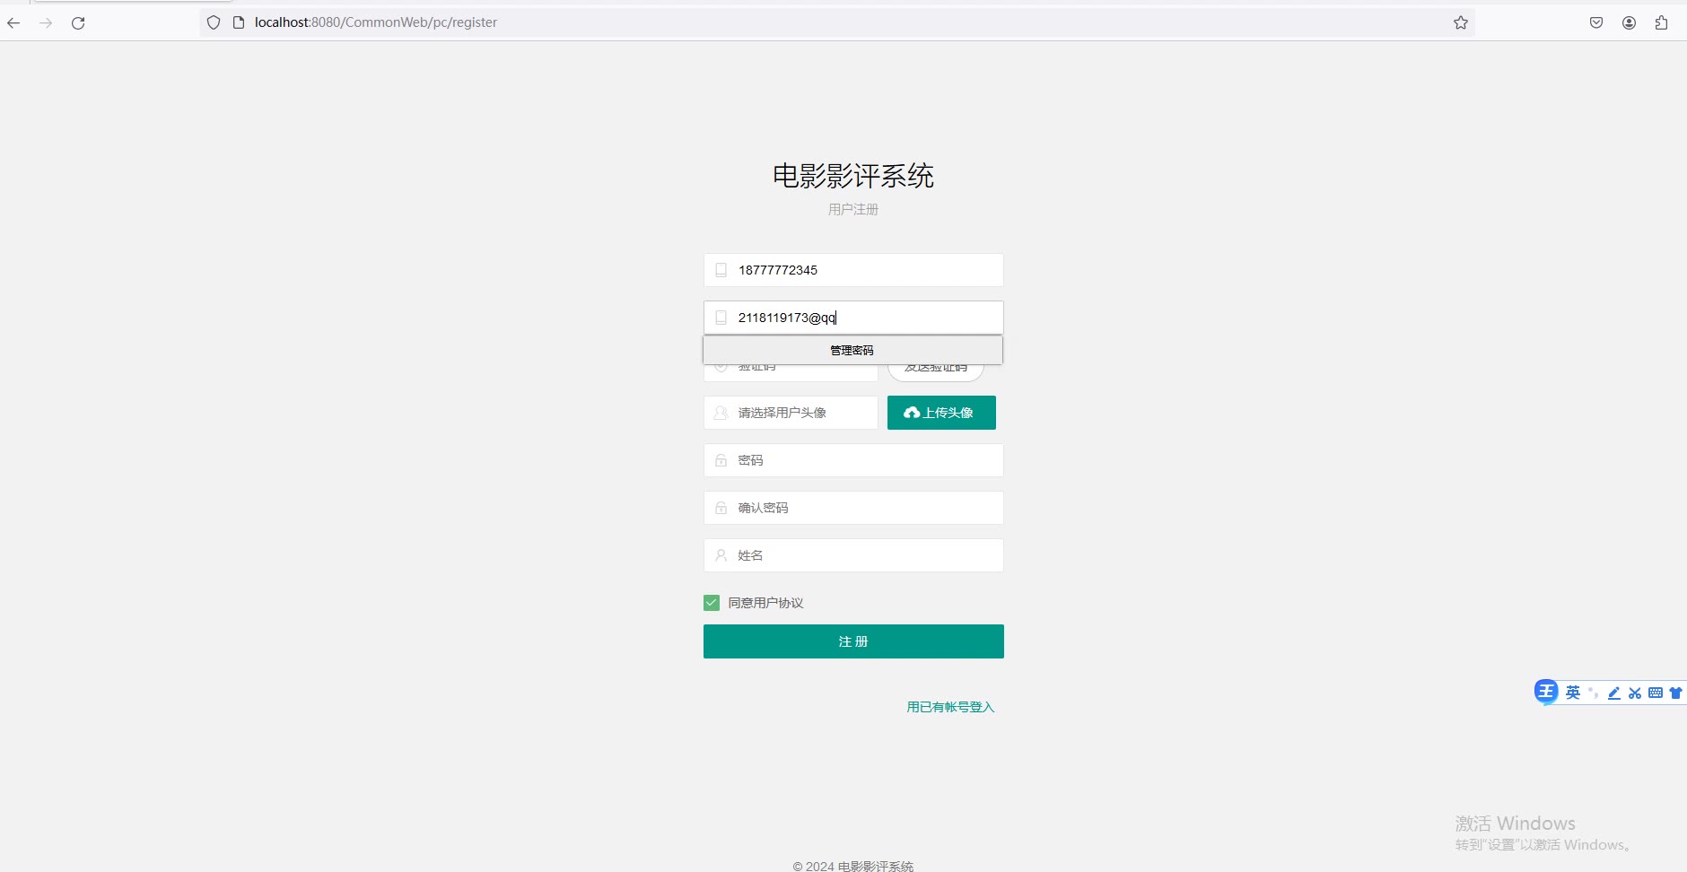Click the 上传头像 upload button

click(x=941, y=413)
